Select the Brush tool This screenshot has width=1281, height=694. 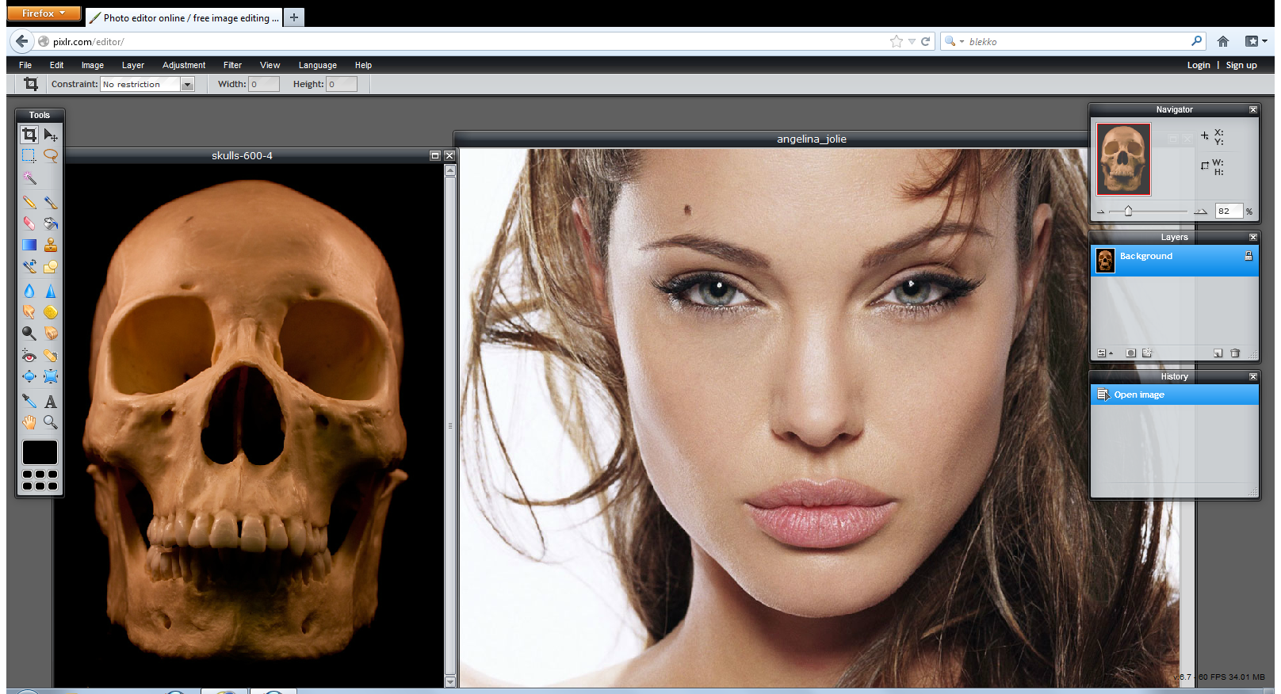[51, 203]
